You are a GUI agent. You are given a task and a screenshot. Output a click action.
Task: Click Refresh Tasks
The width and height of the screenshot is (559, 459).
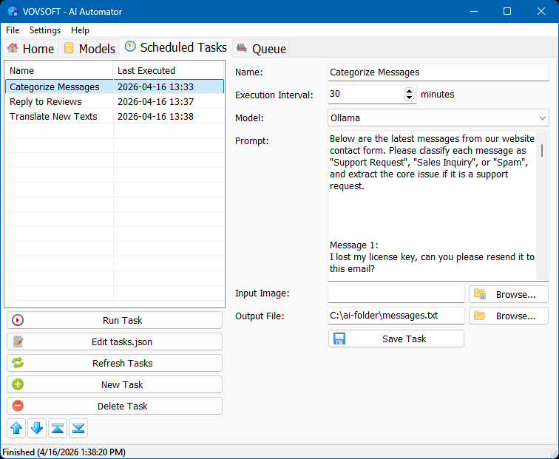115,363
